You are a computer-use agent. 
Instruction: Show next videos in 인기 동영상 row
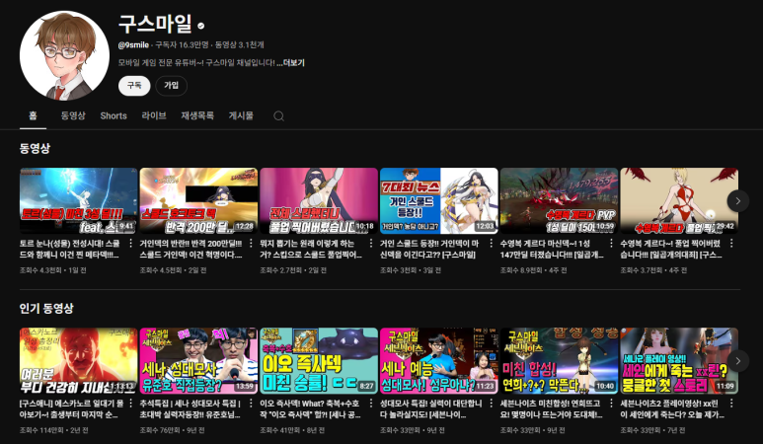[x=737, y=361]
